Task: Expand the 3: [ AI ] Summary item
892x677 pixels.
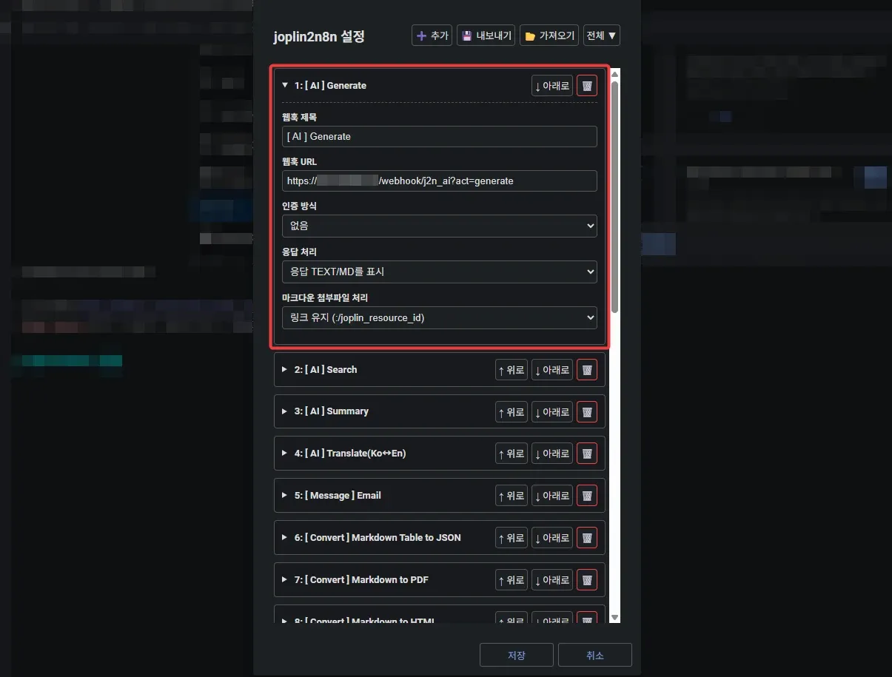Action: click(285, 411)
